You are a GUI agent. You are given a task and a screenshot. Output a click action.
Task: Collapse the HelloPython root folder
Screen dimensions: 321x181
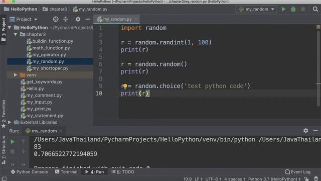(10, 28)
